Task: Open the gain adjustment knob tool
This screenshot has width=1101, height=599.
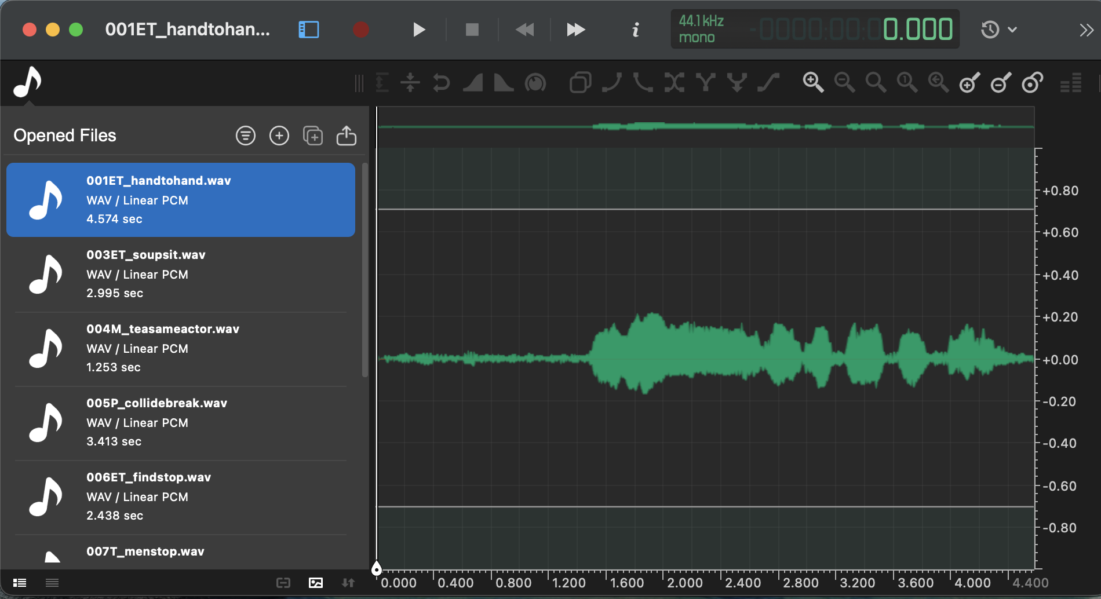Action: pos(536,83)
